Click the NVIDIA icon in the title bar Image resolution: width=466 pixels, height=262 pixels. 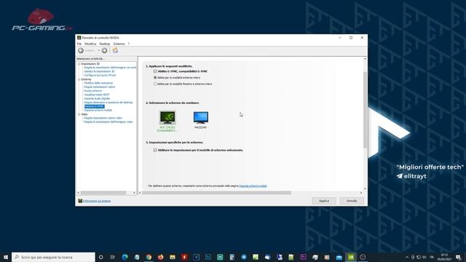(79, 38)
